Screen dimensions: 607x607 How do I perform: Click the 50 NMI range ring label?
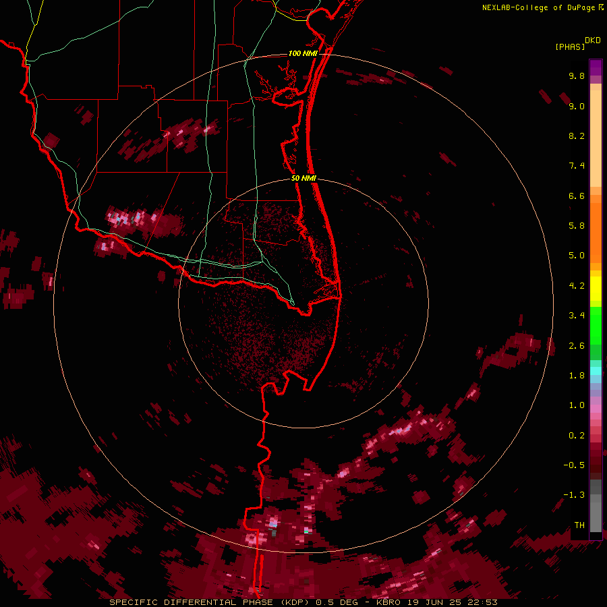(303, 178)
